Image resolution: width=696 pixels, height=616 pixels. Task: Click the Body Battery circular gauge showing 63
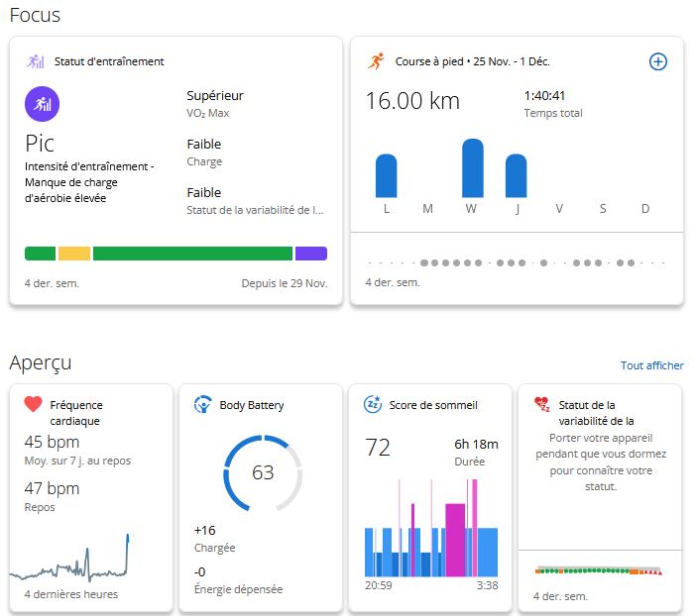(x=262, y=472)
